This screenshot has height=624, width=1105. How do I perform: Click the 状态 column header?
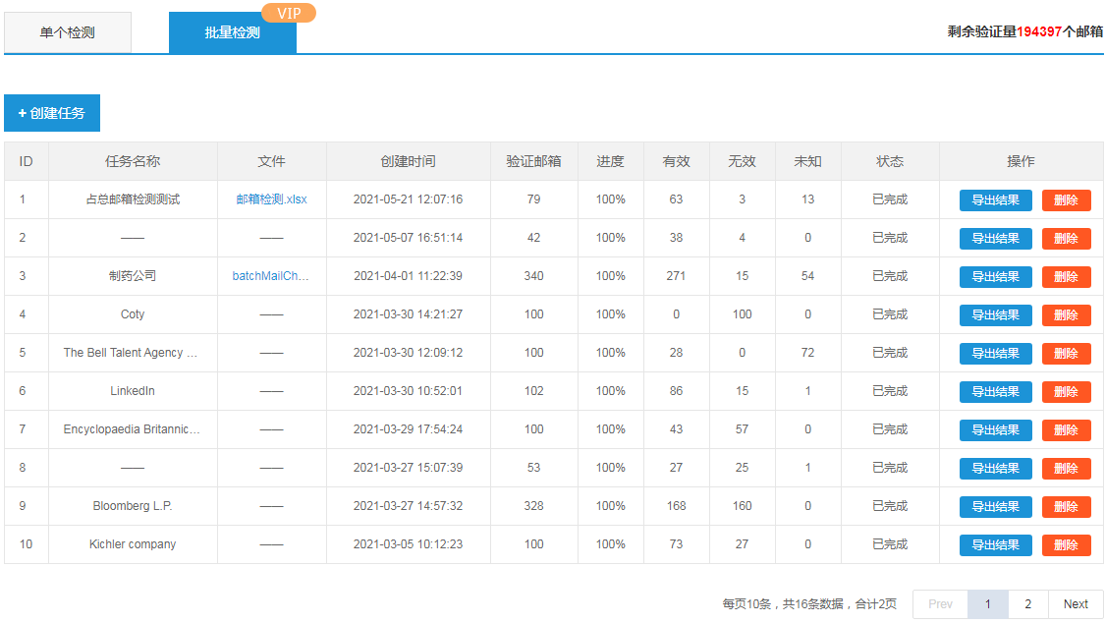pos(889,161)
